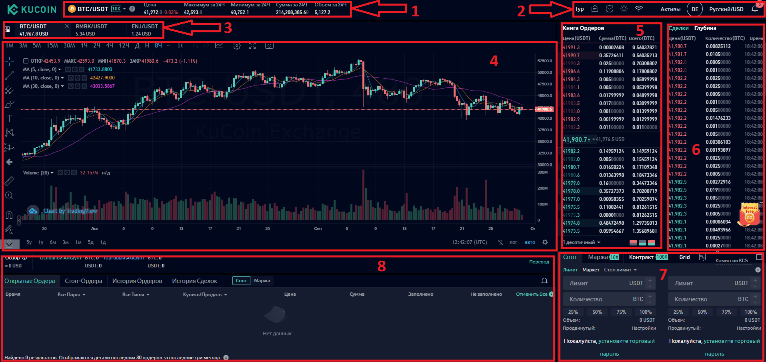Screen dimensions: 766x362
Task: Switch chart to fullscreen mode
Action: point(252,46)
